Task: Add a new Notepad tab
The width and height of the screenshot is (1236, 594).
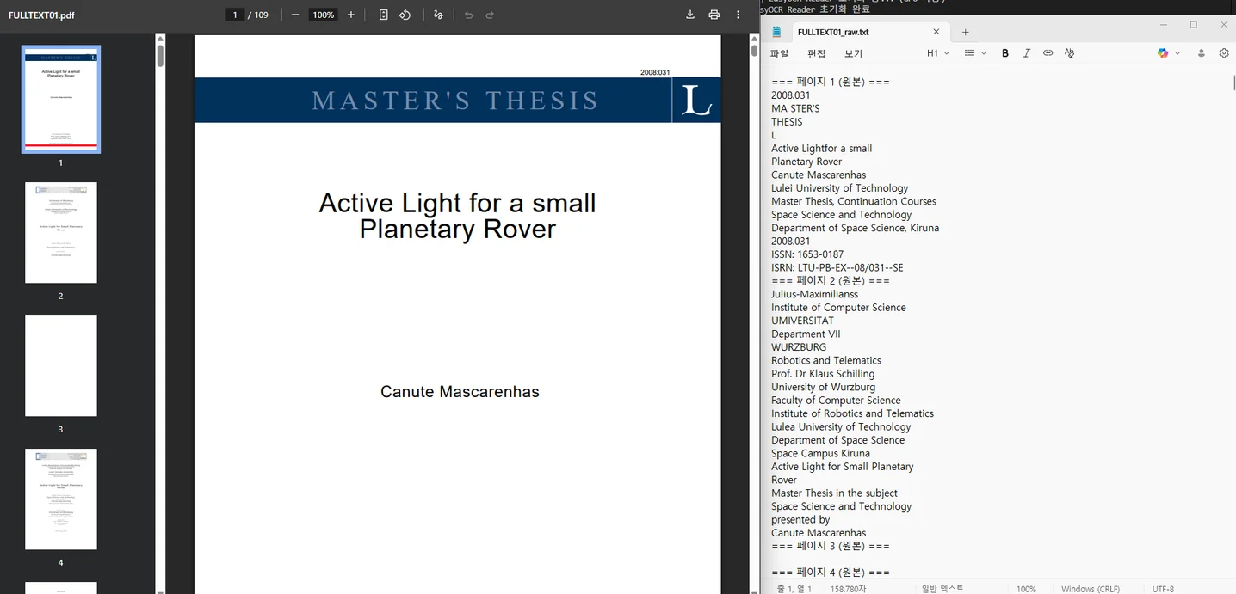Action: pyautogui.click(x=965, y=32)
